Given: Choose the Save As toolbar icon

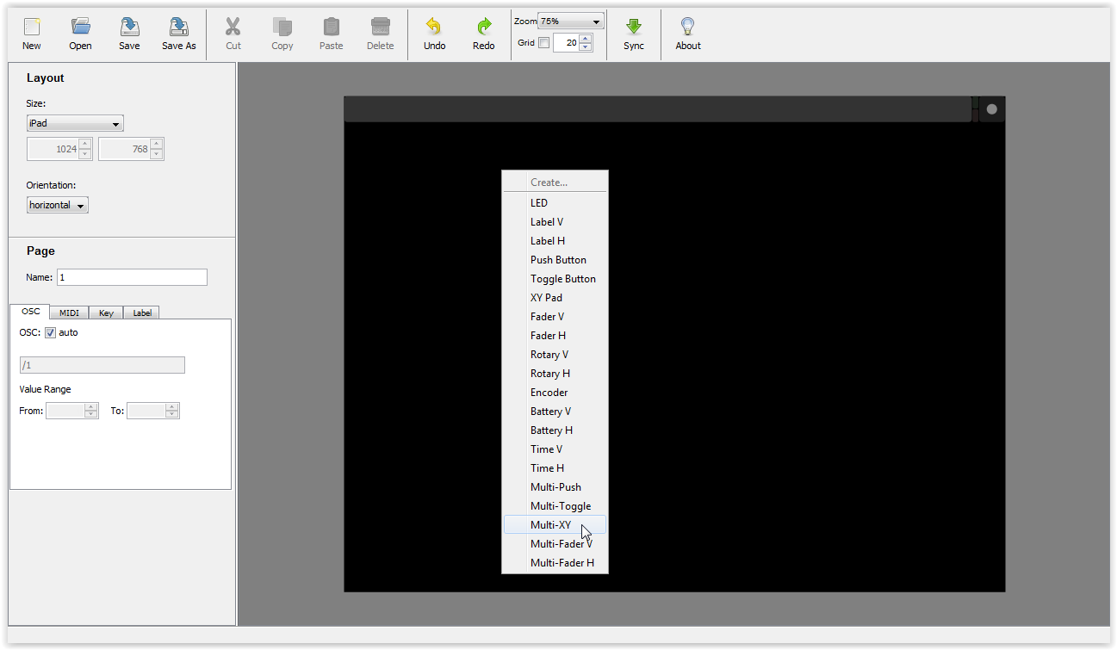Looking at the screenshot, I should pyautogui.click(x=179, y=27).
